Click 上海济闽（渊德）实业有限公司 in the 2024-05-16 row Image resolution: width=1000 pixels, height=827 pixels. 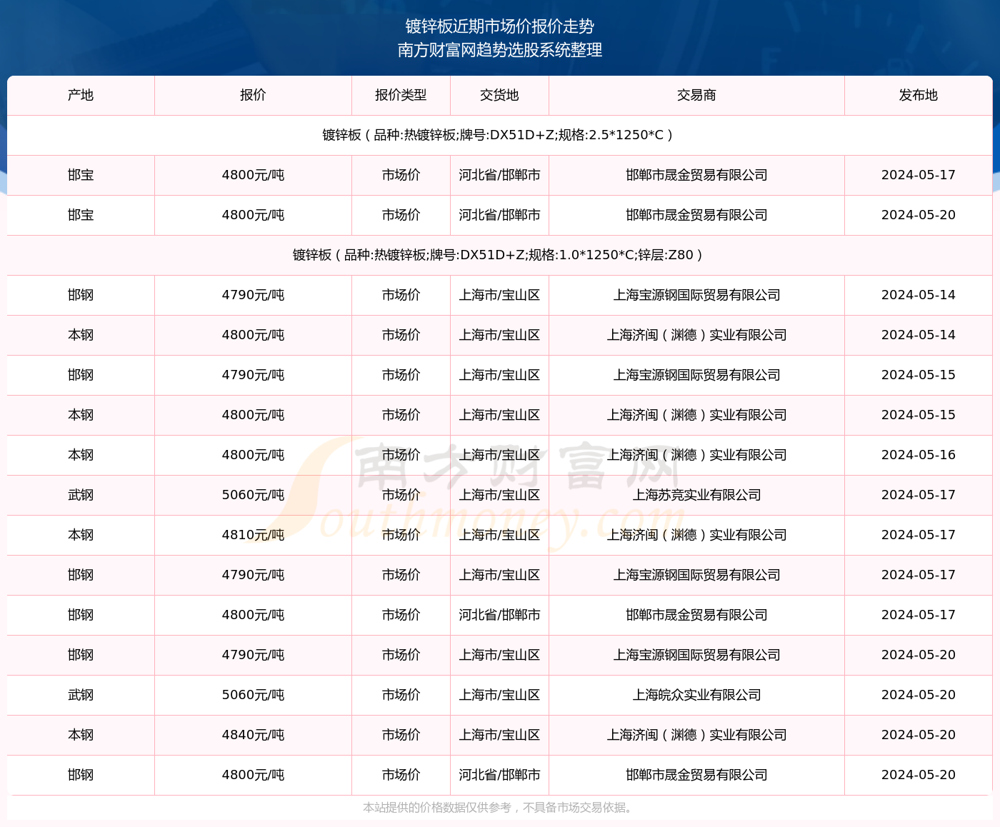pos(696,455)
